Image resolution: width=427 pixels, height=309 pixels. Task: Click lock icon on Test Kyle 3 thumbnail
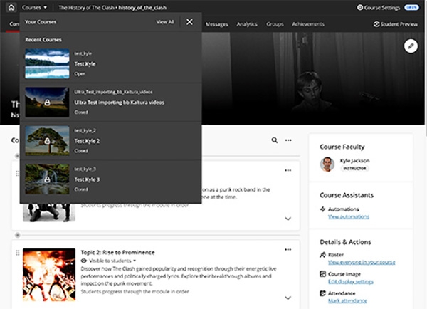point(47,179)
